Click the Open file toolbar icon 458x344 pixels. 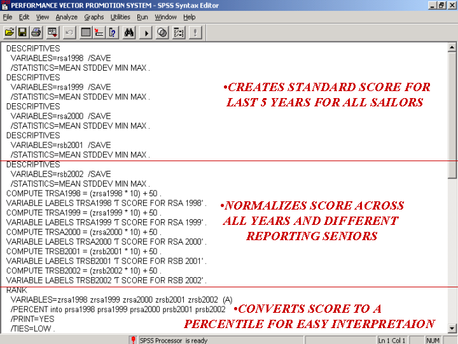[10, 32]
